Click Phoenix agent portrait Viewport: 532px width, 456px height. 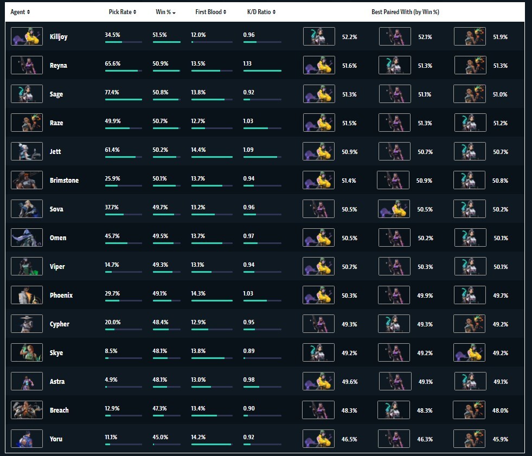tap(27, 295)
